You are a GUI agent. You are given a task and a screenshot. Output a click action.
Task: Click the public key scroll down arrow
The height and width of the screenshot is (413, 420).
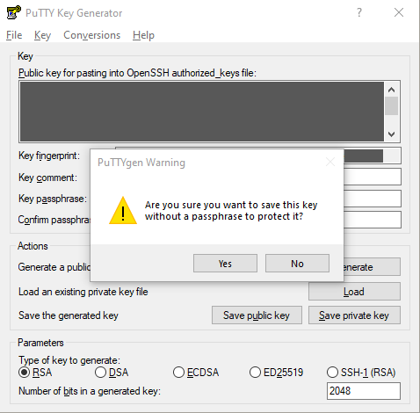pyautogui.click(x=392, y=134)
